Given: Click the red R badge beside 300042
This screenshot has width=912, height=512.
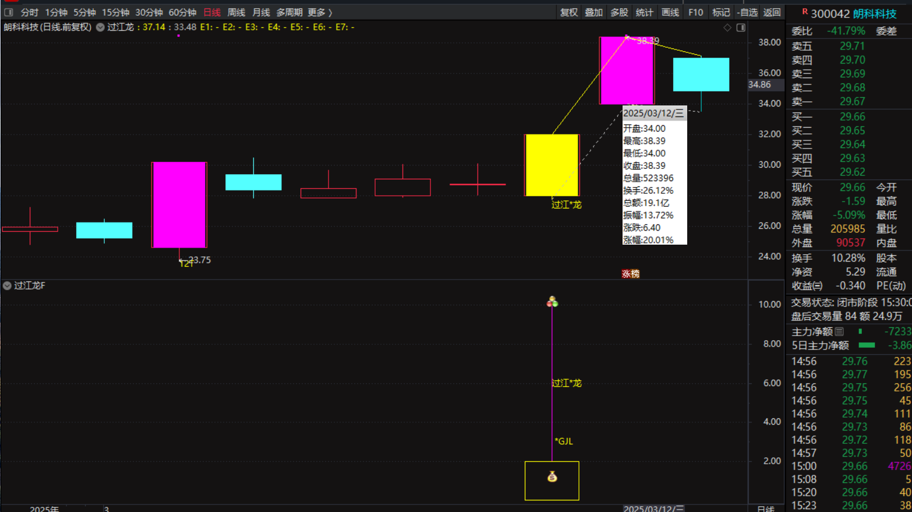Looking at the screenshot, I should (x=805, y=12).
